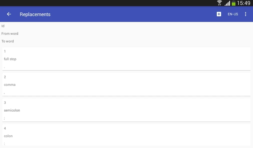This screenshot has width=253, height=148.
Task: Click the Id number 1 in first row
Action: (x=5, y=51)
